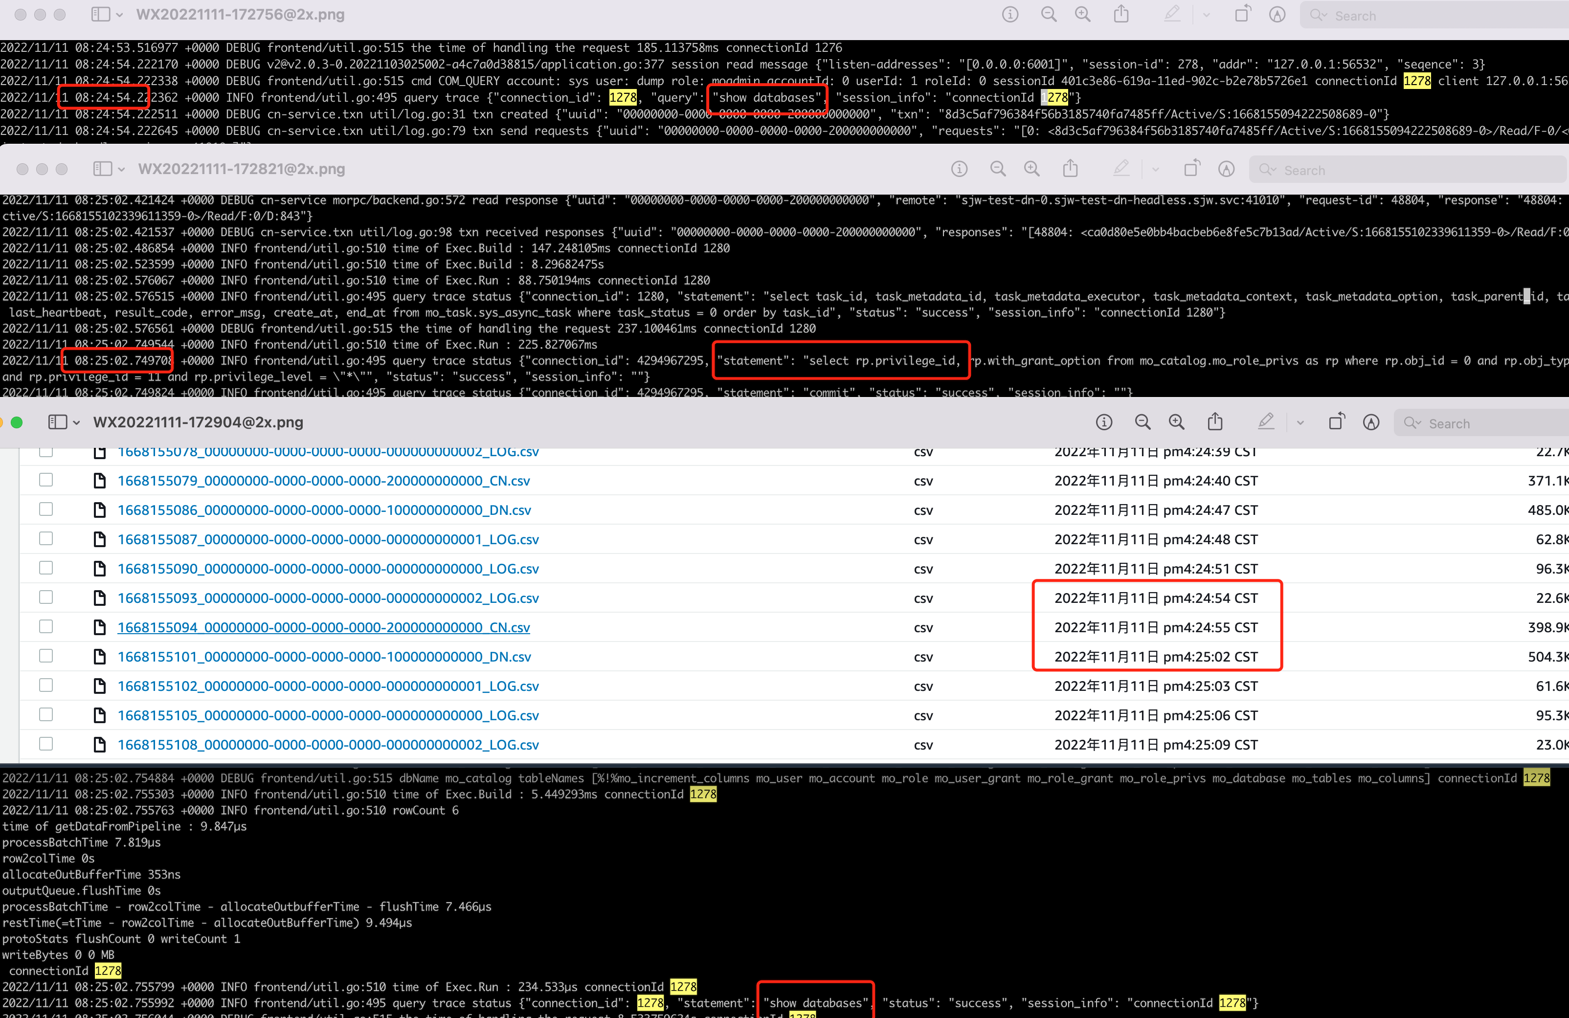Click the share icon in the WX20221111-172904 window
The height and width of the screenshot is (1018, 1569).
1216,422
